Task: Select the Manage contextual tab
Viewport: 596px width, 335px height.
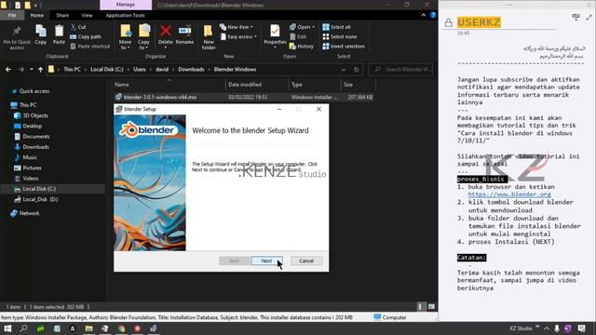Action: (126, 5)
